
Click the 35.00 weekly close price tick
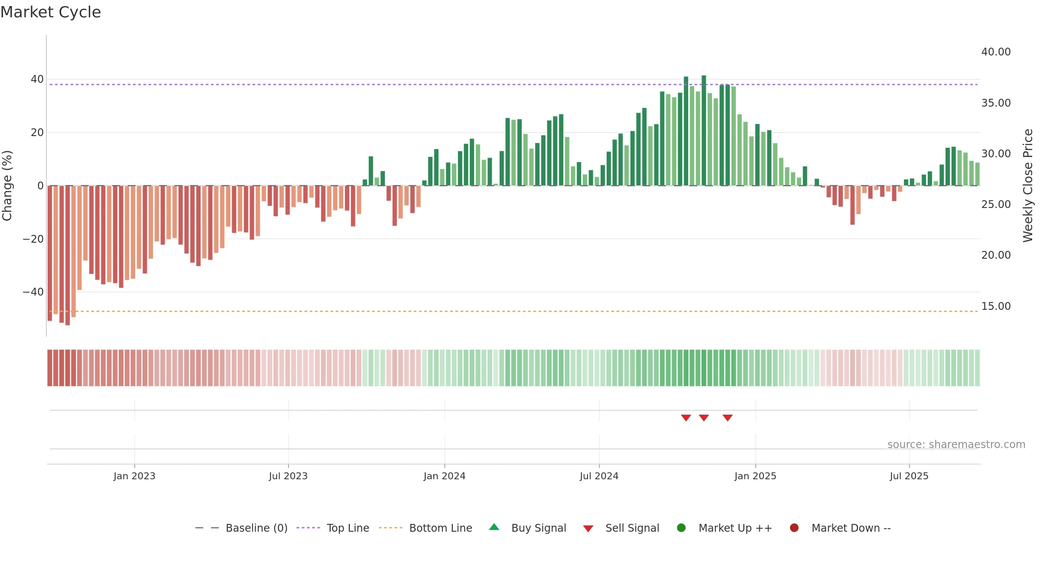tap(996, 103)
